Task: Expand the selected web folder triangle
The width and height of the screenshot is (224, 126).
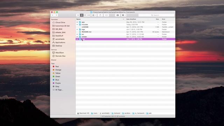Action: pos(77,39)
